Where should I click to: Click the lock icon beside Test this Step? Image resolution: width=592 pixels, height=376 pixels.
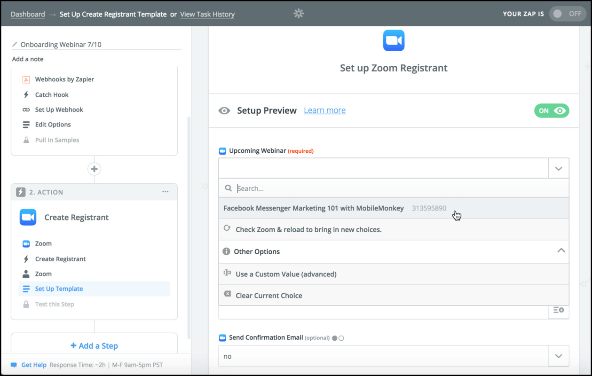point(26,304)
